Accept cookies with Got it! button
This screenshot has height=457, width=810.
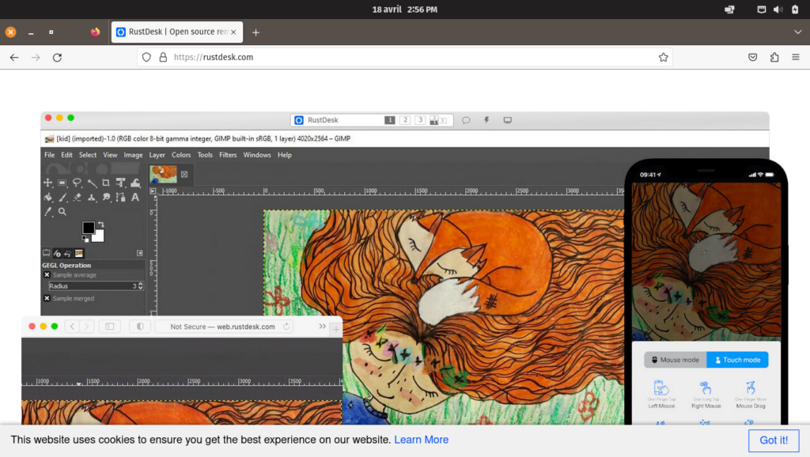pos(774,440)
